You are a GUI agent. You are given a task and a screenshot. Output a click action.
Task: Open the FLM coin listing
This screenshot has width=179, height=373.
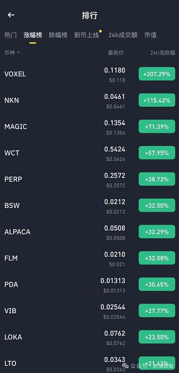(x=90, y=258)
